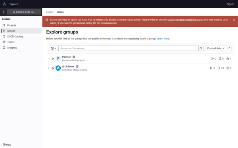238x148 pixels.
Task: Click the Arch Linux group avatar
Action: pyautogui.click(x=58, y=68)
